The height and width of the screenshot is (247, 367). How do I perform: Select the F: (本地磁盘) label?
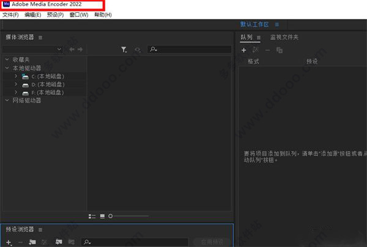48,93
